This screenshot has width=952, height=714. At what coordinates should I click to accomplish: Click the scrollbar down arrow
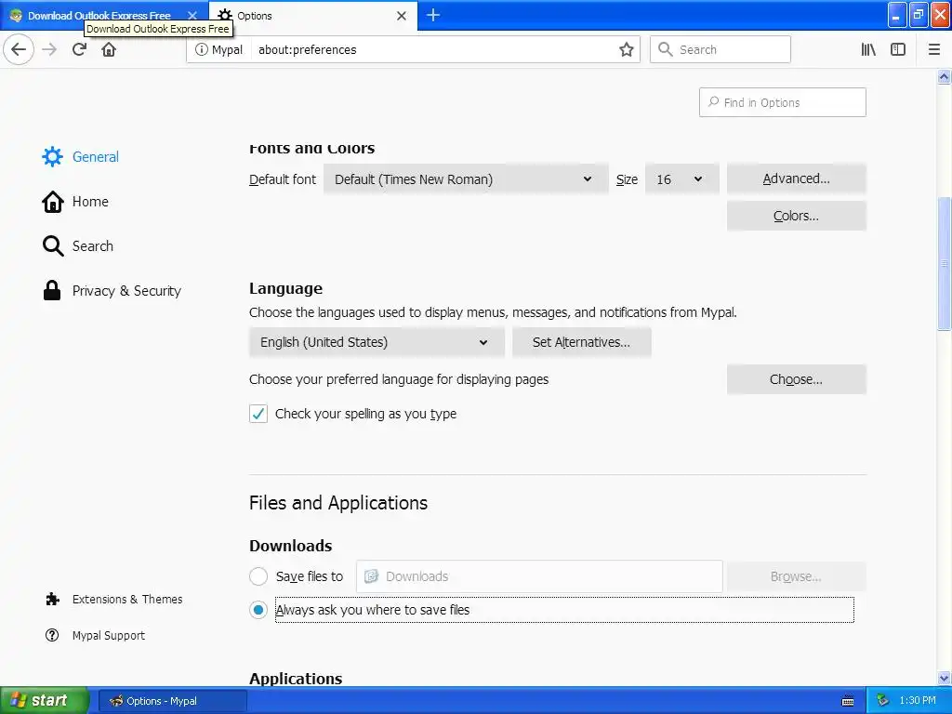click(x=945, y=678)
